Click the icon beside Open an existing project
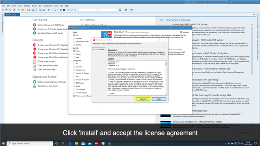Viewport: 260px width, 146px height. pyautogui.click(x=35, y=65)
